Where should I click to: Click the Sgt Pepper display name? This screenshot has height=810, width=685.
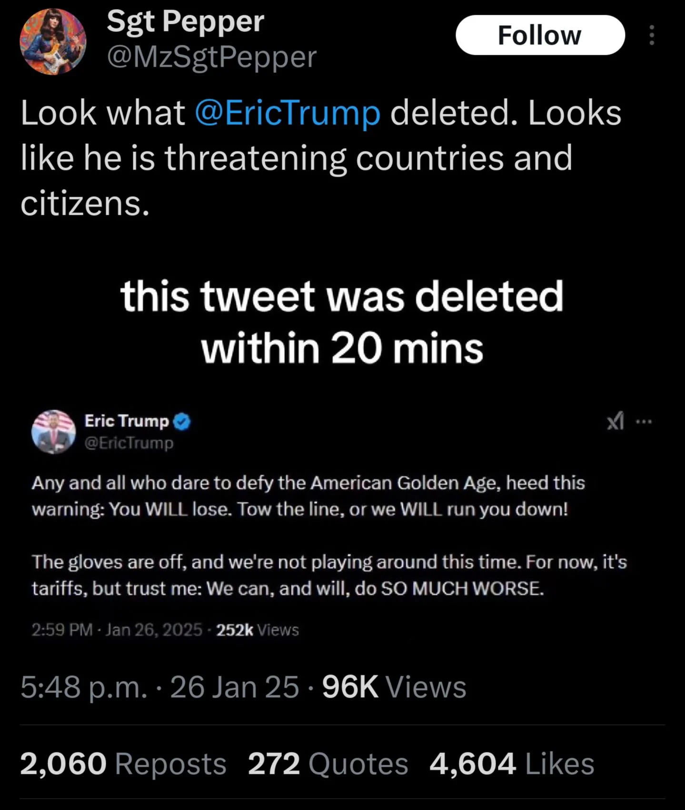coord(185,21)
